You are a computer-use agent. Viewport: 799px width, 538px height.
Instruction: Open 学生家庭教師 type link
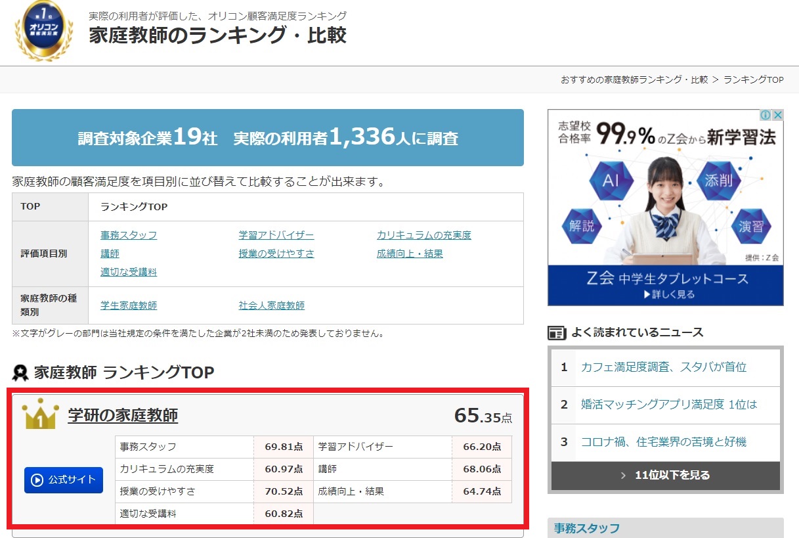click(x=129, y=305)
